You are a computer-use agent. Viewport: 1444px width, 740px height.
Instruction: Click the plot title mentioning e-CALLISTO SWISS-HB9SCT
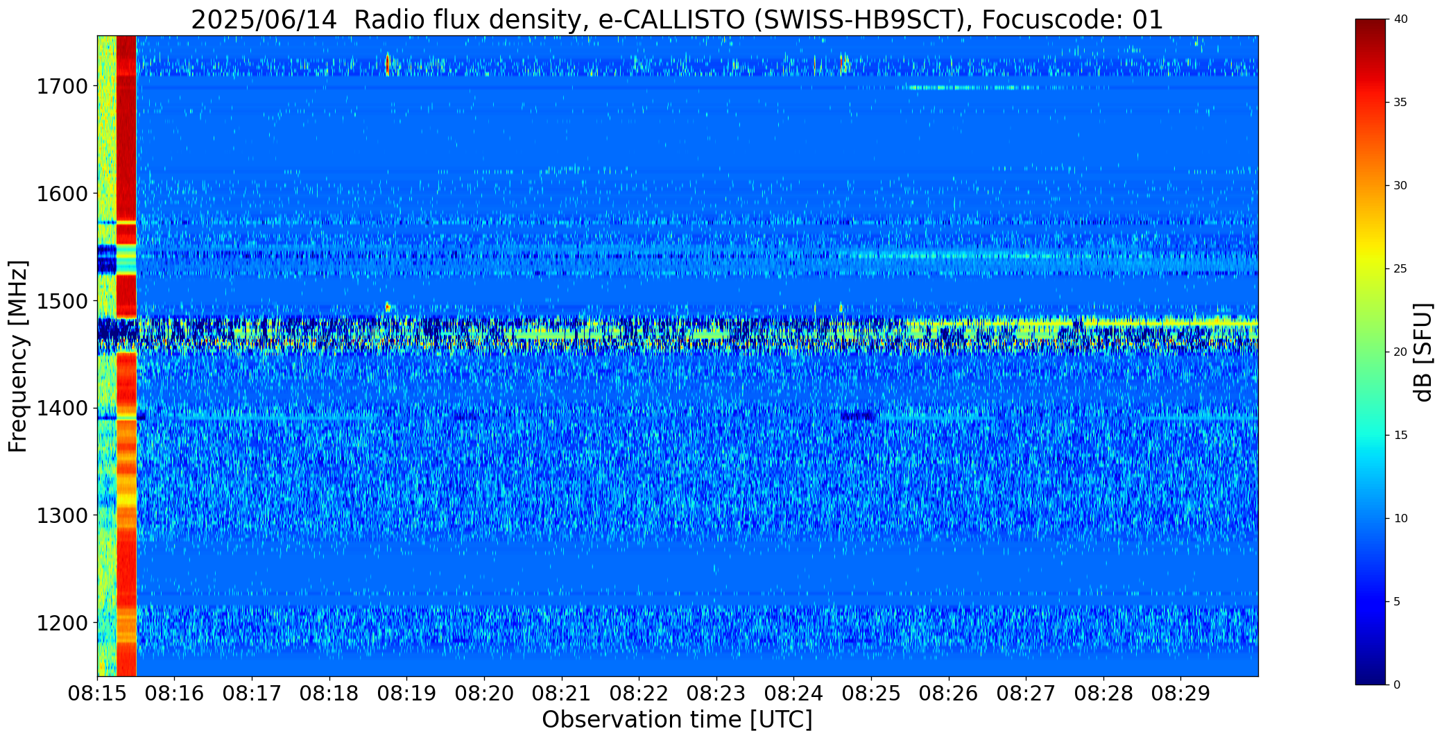(x=677, y=20)
